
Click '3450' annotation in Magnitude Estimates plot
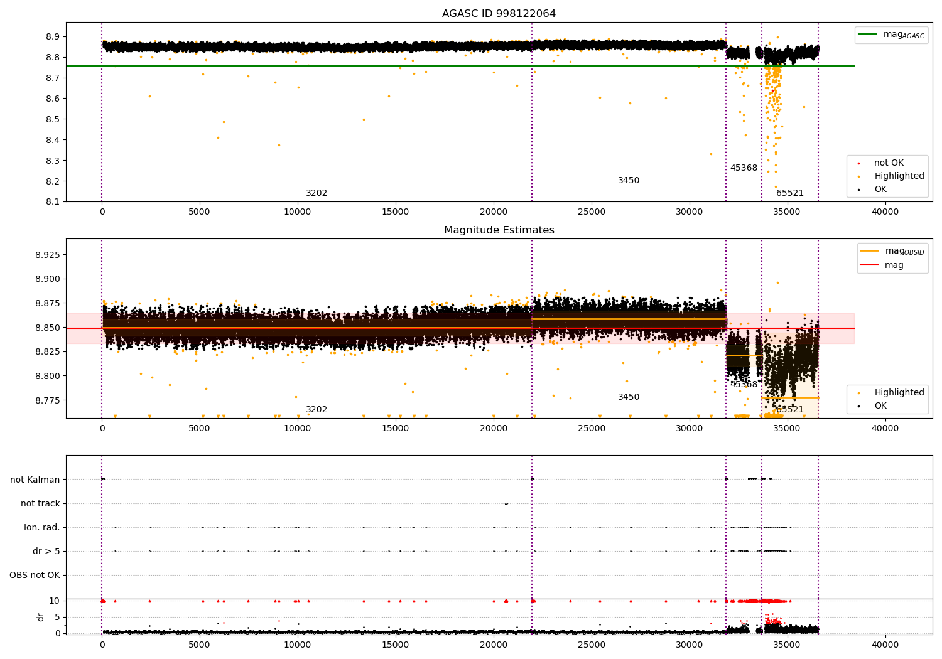coord(629,397)
